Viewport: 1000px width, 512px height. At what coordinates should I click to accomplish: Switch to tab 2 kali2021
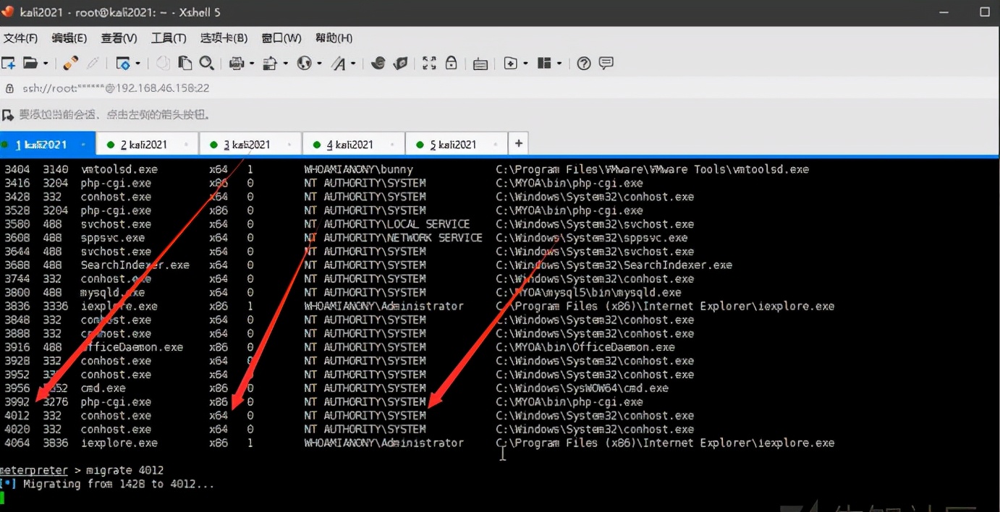click(x=148, y=145)
